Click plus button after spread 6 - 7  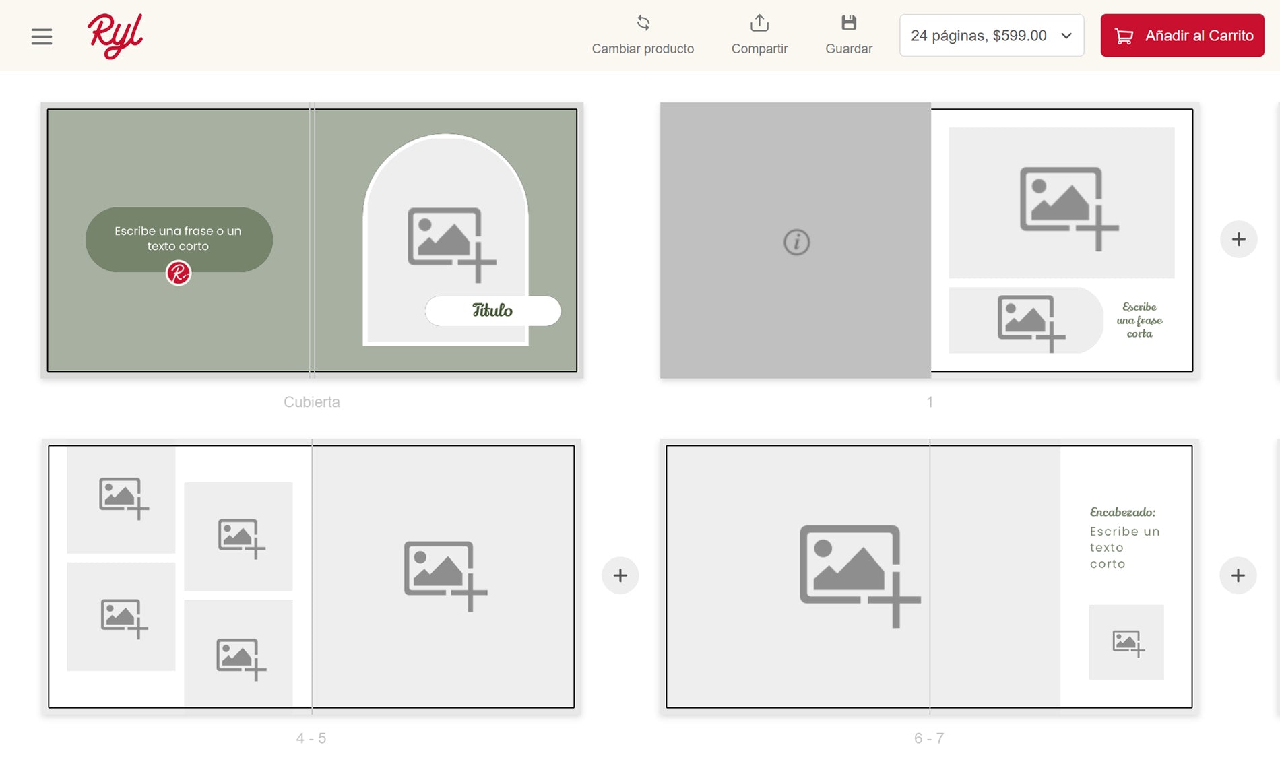(1238, 575)
